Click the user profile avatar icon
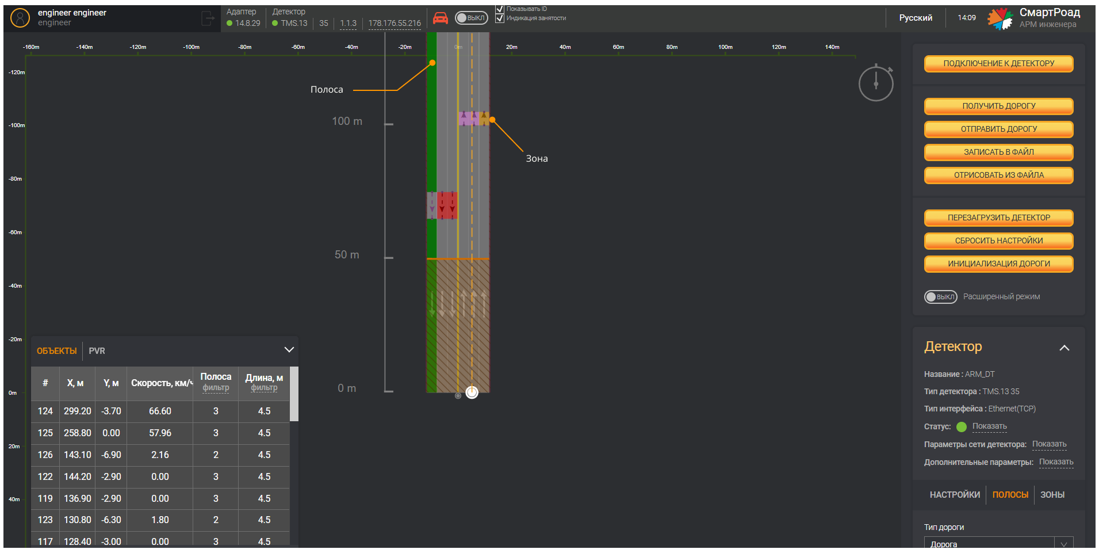Screen dimensions: 1099x553 pyautogui.click(x=20, y=18)
